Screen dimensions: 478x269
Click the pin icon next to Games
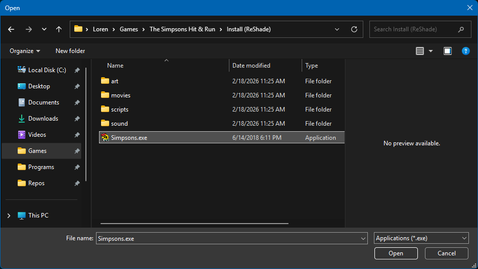click(x=77, y=151)
